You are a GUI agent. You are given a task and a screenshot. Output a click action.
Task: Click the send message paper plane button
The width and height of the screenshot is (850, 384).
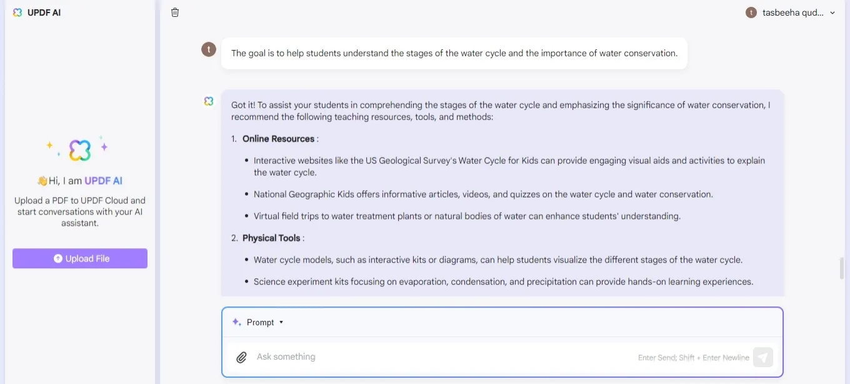763,357
